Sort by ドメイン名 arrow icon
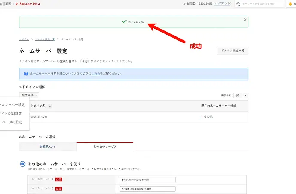This screenshot has width=296, height=194. [50, 106]
